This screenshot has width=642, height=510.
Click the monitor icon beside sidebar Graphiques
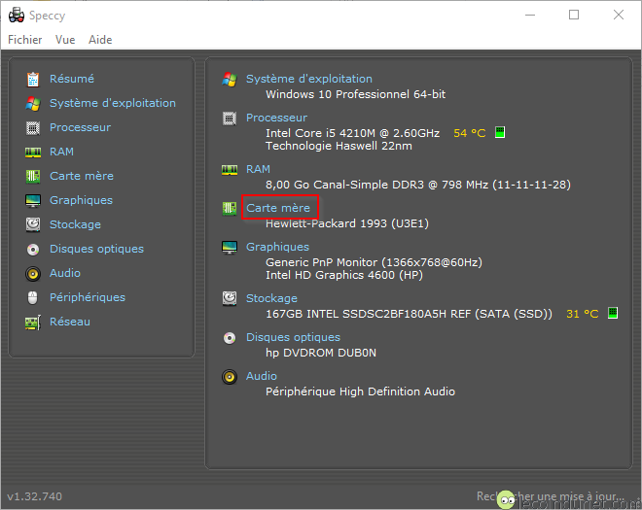pyautogui.click(x=33, y=201)
